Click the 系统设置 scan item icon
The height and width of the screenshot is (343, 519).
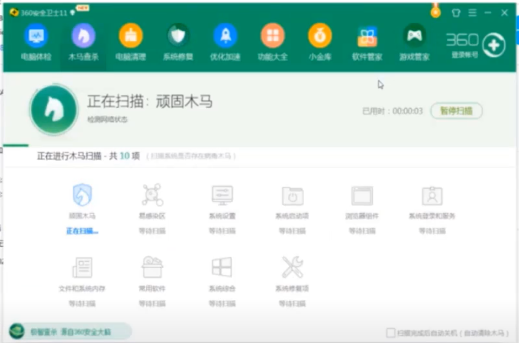pos(222,195)
